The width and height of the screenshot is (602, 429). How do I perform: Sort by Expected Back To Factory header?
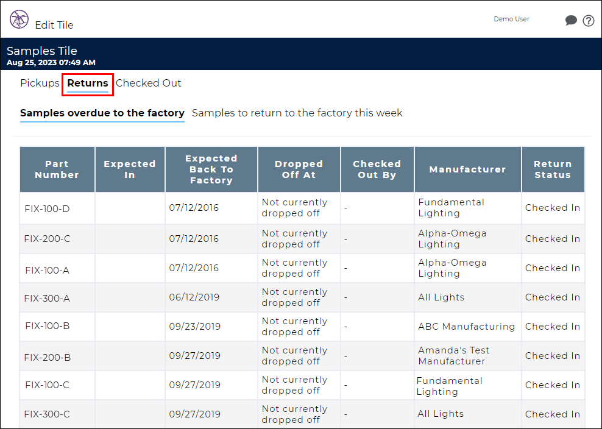pos(211,169)
